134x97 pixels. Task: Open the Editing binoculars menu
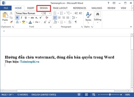click(98, 17)
